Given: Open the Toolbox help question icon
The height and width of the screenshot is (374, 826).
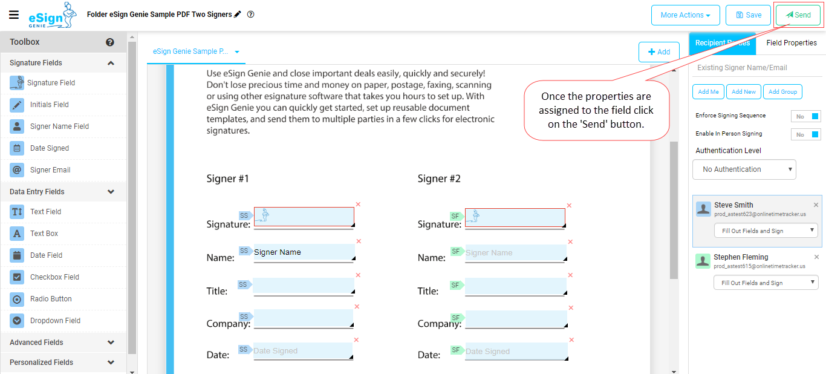Looking at the screenshot, I should [110, 42].
